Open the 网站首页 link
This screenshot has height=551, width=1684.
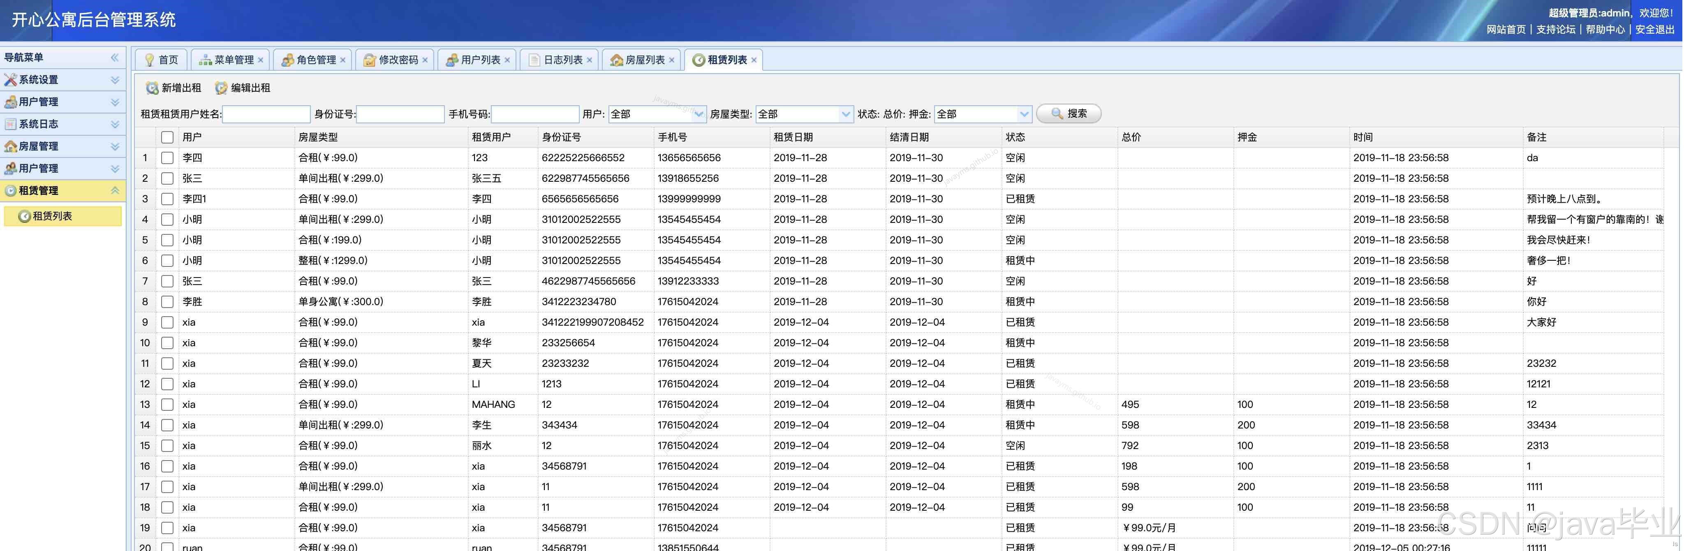(x=1506, y=30)
